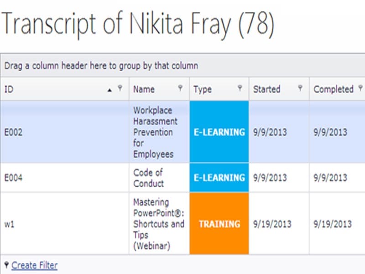Sort by the Type column header

[x=203, y=90]
